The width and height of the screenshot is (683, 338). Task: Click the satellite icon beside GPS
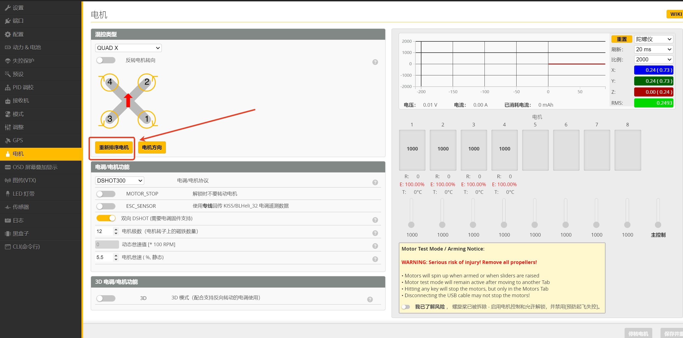pos(8,140)
